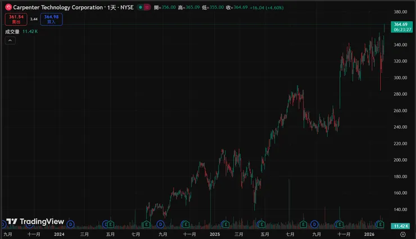Click the 2025 year label on time axis
Viewport: 416px width, 239px height.
(x=215, y=235)
